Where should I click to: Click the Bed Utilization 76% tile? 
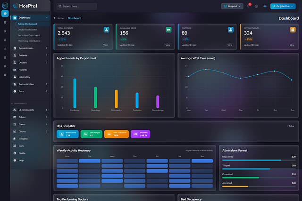coord(117,134)
